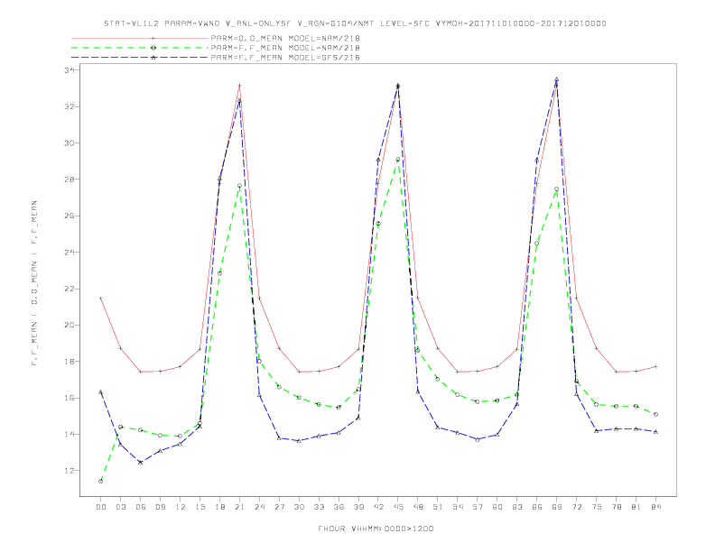Click x-axis tick label 06

141,507
